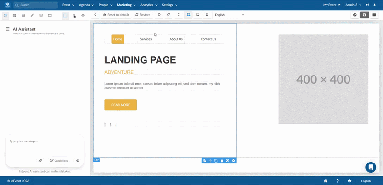Screen dimensions: 383x185
Task: Select the Contact Us nav item
Action: click(x=208, y=39)
